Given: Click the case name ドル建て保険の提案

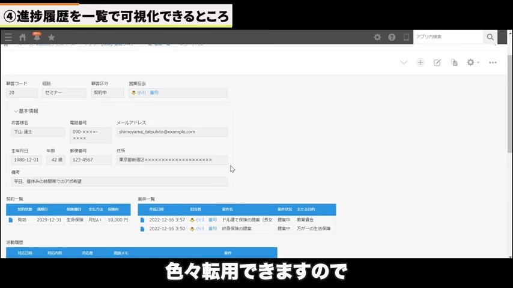Looking at the screenshot, I should 247,220.
